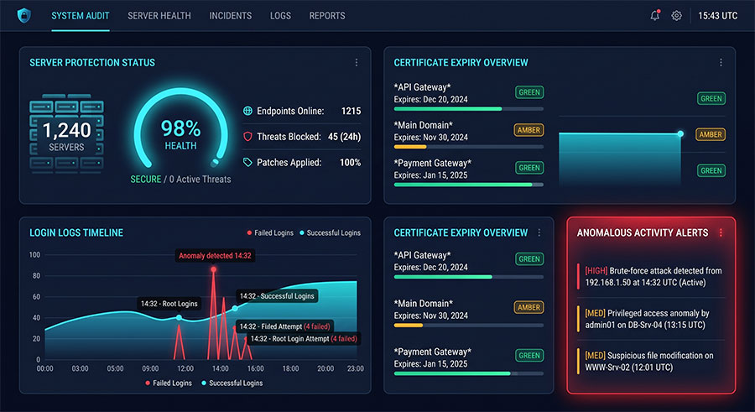Click AMBER badge for Main Domain in bottom panel
The width and height of the screenshot is (755, 412).
coord(528,307)
